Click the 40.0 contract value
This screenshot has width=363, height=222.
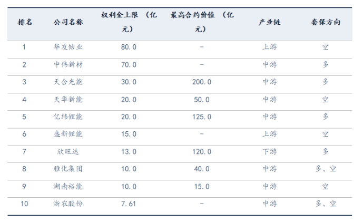pyautogui.click(x=202, y=169)
